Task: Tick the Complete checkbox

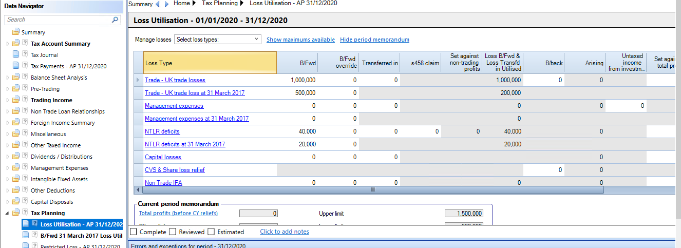Action: pos(134,232)
